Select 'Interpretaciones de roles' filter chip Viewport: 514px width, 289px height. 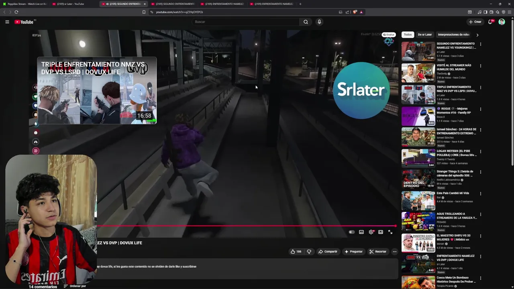tap(454, 35)
